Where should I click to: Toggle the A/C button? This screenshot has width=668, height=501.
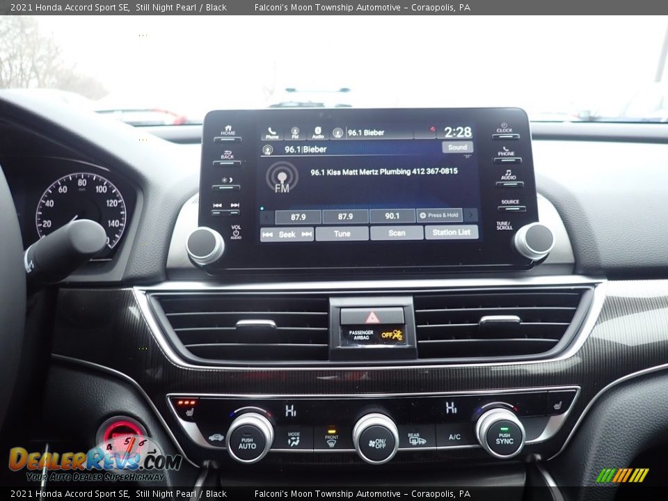click(454, 437)
